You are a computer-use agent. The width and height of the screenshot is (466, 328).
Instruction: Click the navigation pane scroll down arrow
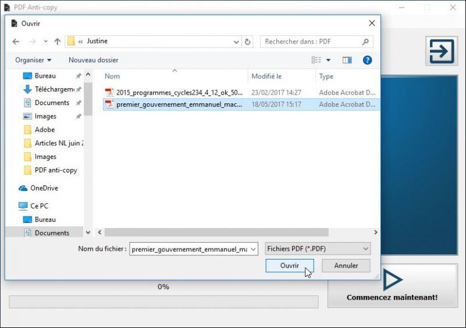tap(88, 233)
